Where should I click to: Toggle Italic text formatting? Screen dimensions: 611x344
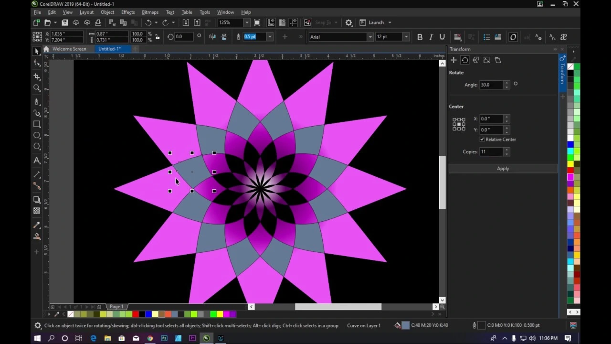point(431,37)
